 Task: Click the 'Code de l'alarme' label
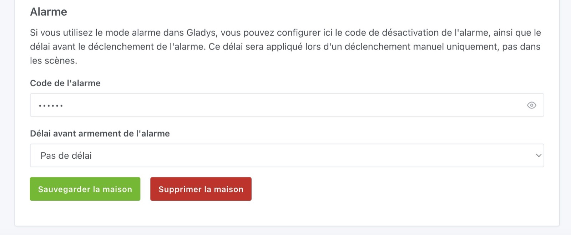(x=65, y=83)
